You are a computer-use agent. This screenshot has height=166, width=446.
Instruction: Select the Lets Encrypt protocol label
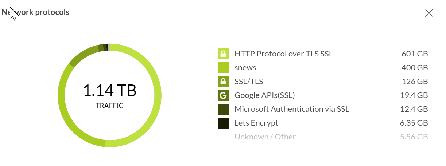[x=256, y=123]
